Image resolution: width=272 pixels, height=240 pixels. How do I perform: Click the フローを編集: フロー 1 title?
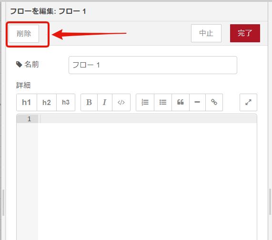pyautogui.click(x=48, y=11)
